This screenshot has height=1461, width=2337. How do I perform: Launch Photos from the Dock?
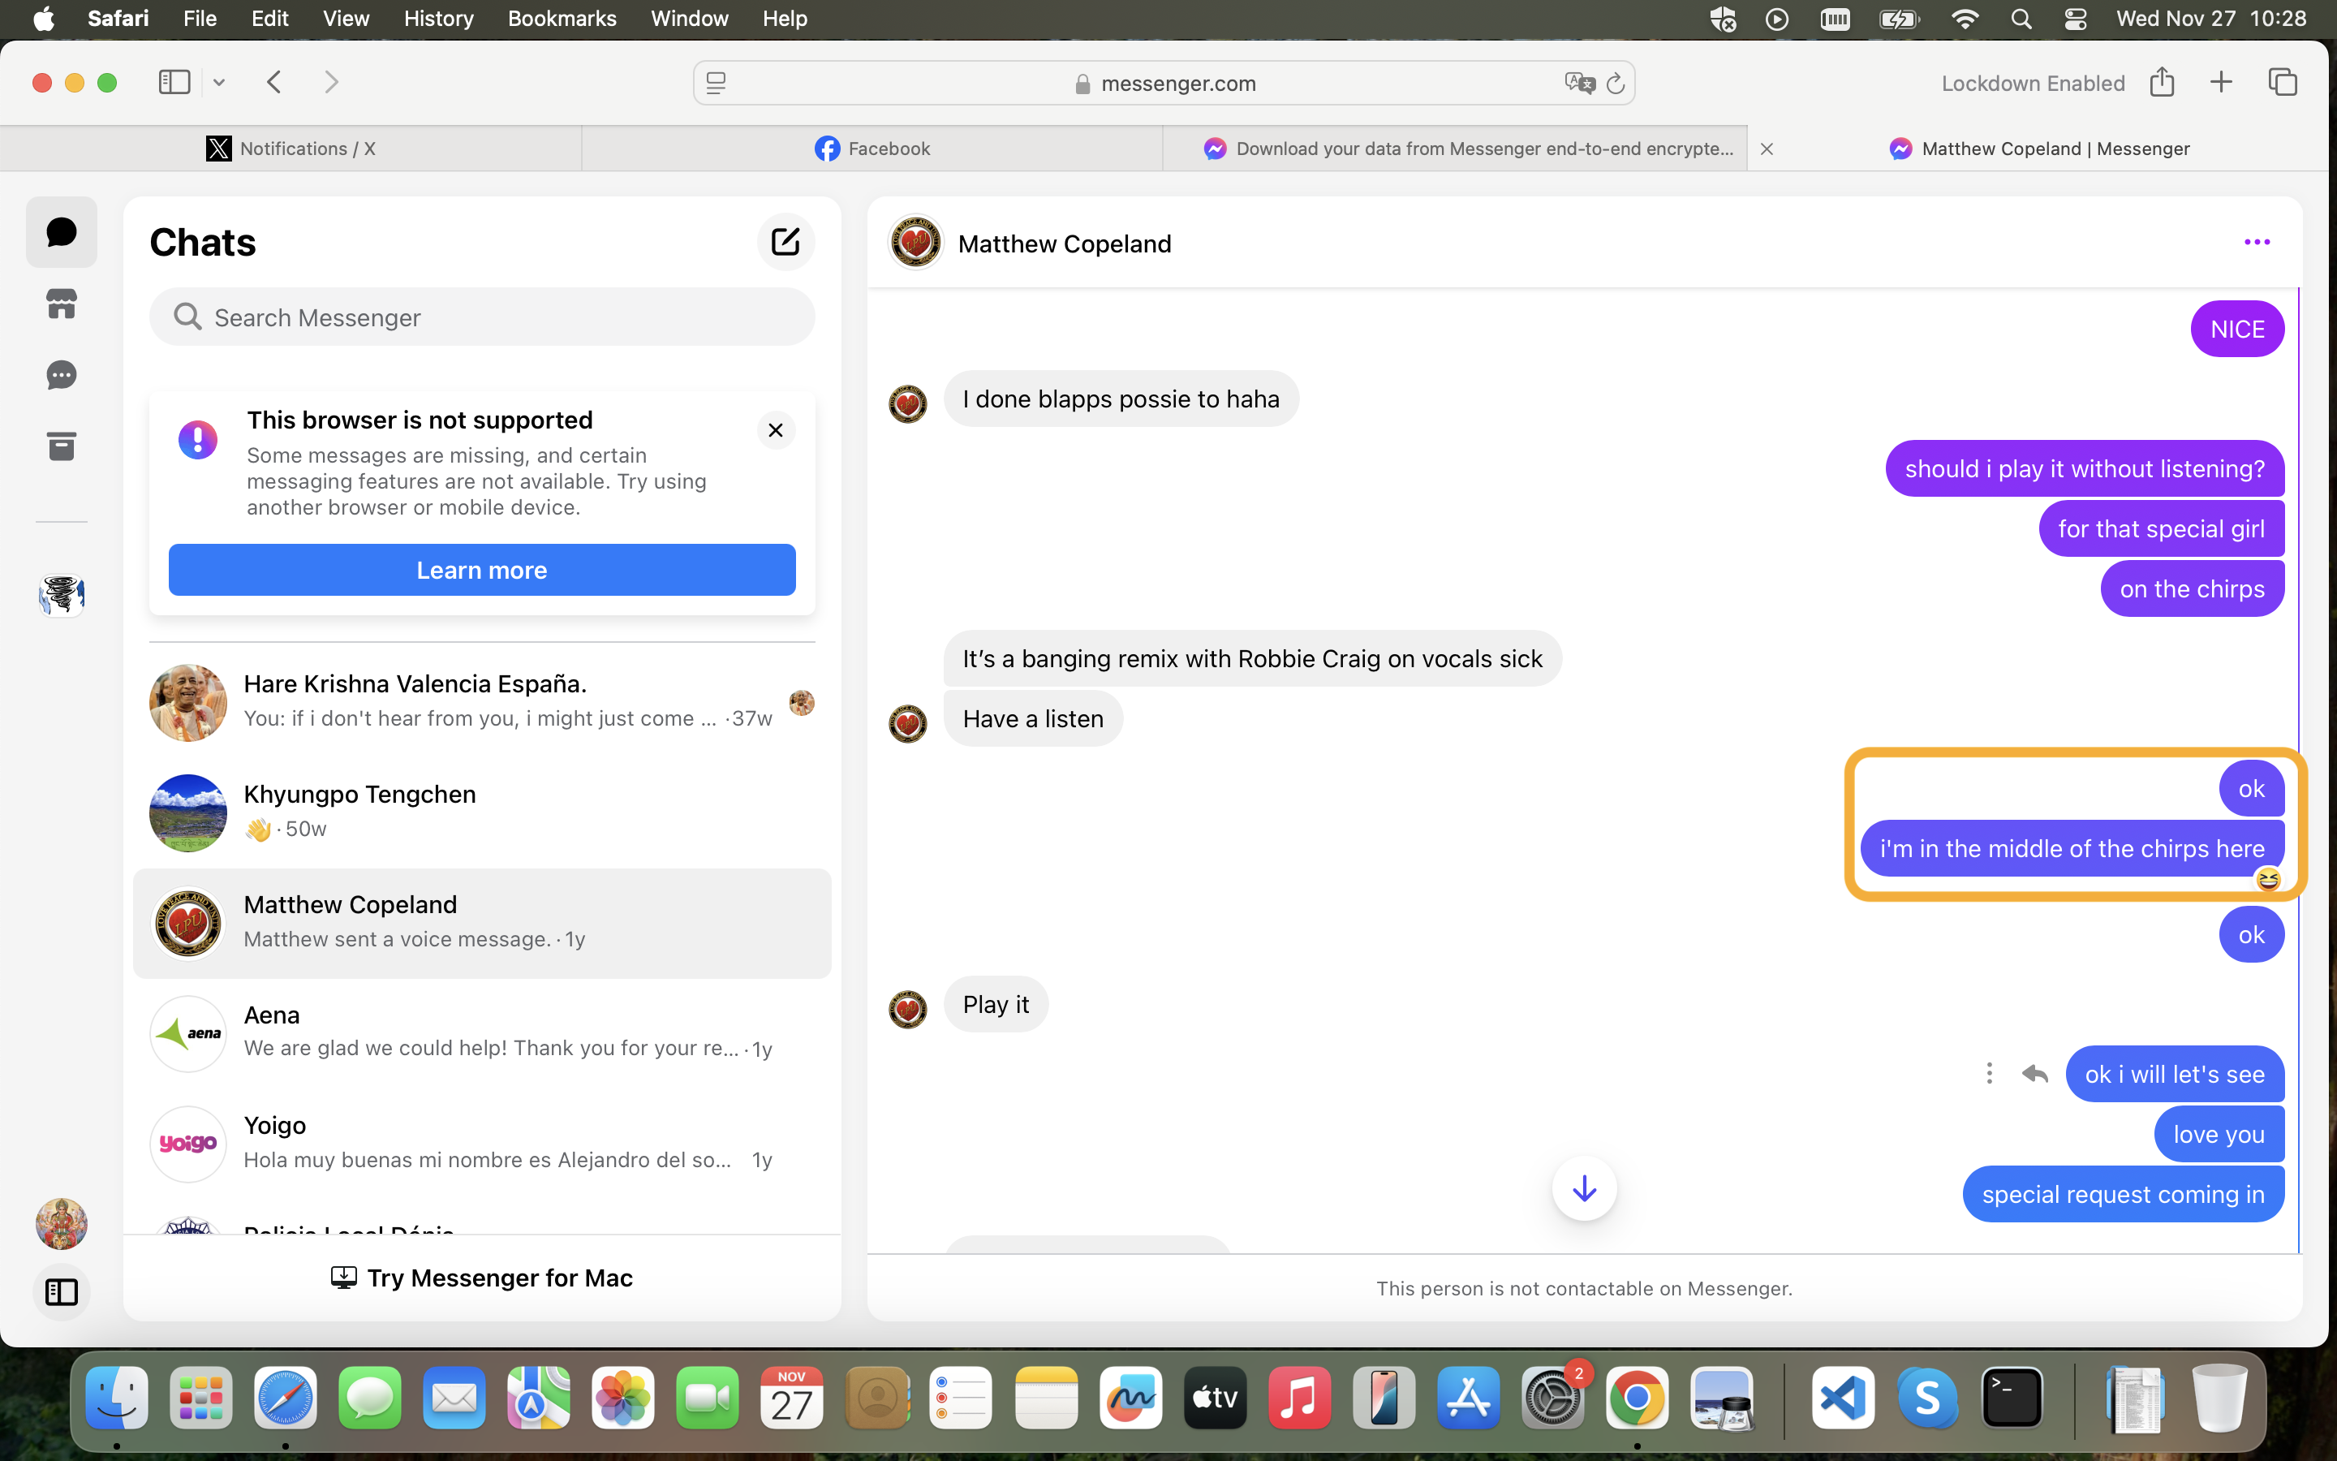pyautogui.click(x=623, y=1397)
